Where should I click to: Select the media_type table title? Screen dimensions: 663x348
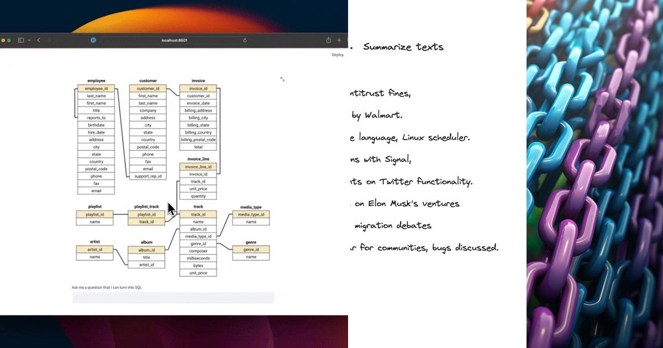point(251,207)
